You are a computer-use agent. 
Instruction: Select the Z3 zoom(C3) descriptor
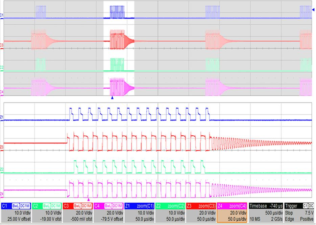coord(201,212)
